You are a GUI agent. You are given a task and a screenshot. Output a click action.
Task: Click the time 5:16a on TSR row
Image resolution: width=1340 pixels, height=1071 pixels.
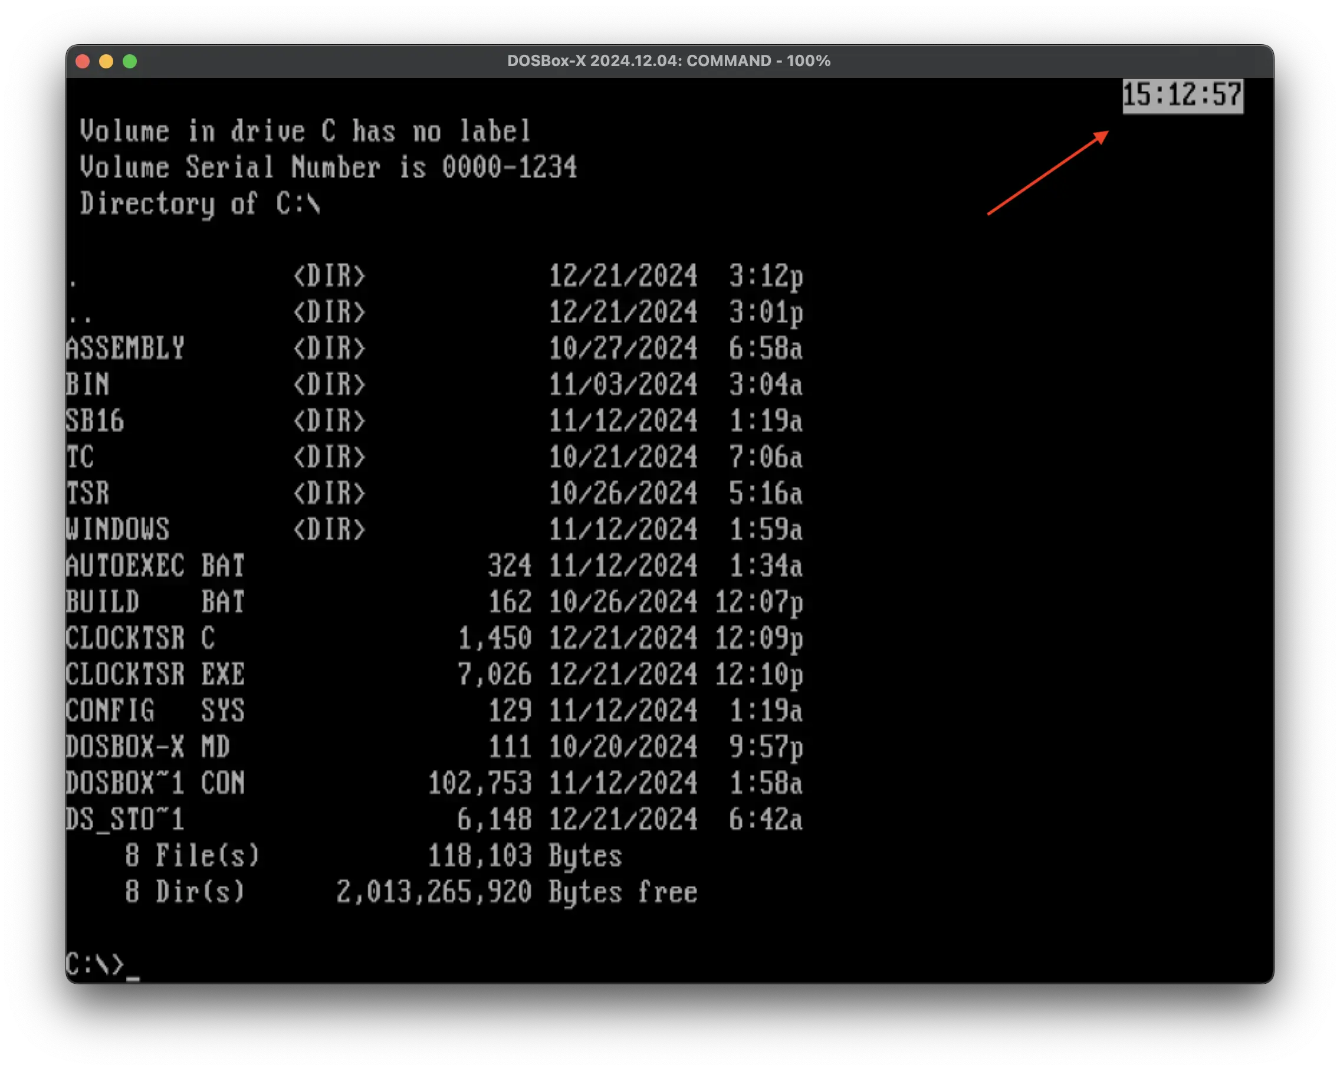(766, 493)
